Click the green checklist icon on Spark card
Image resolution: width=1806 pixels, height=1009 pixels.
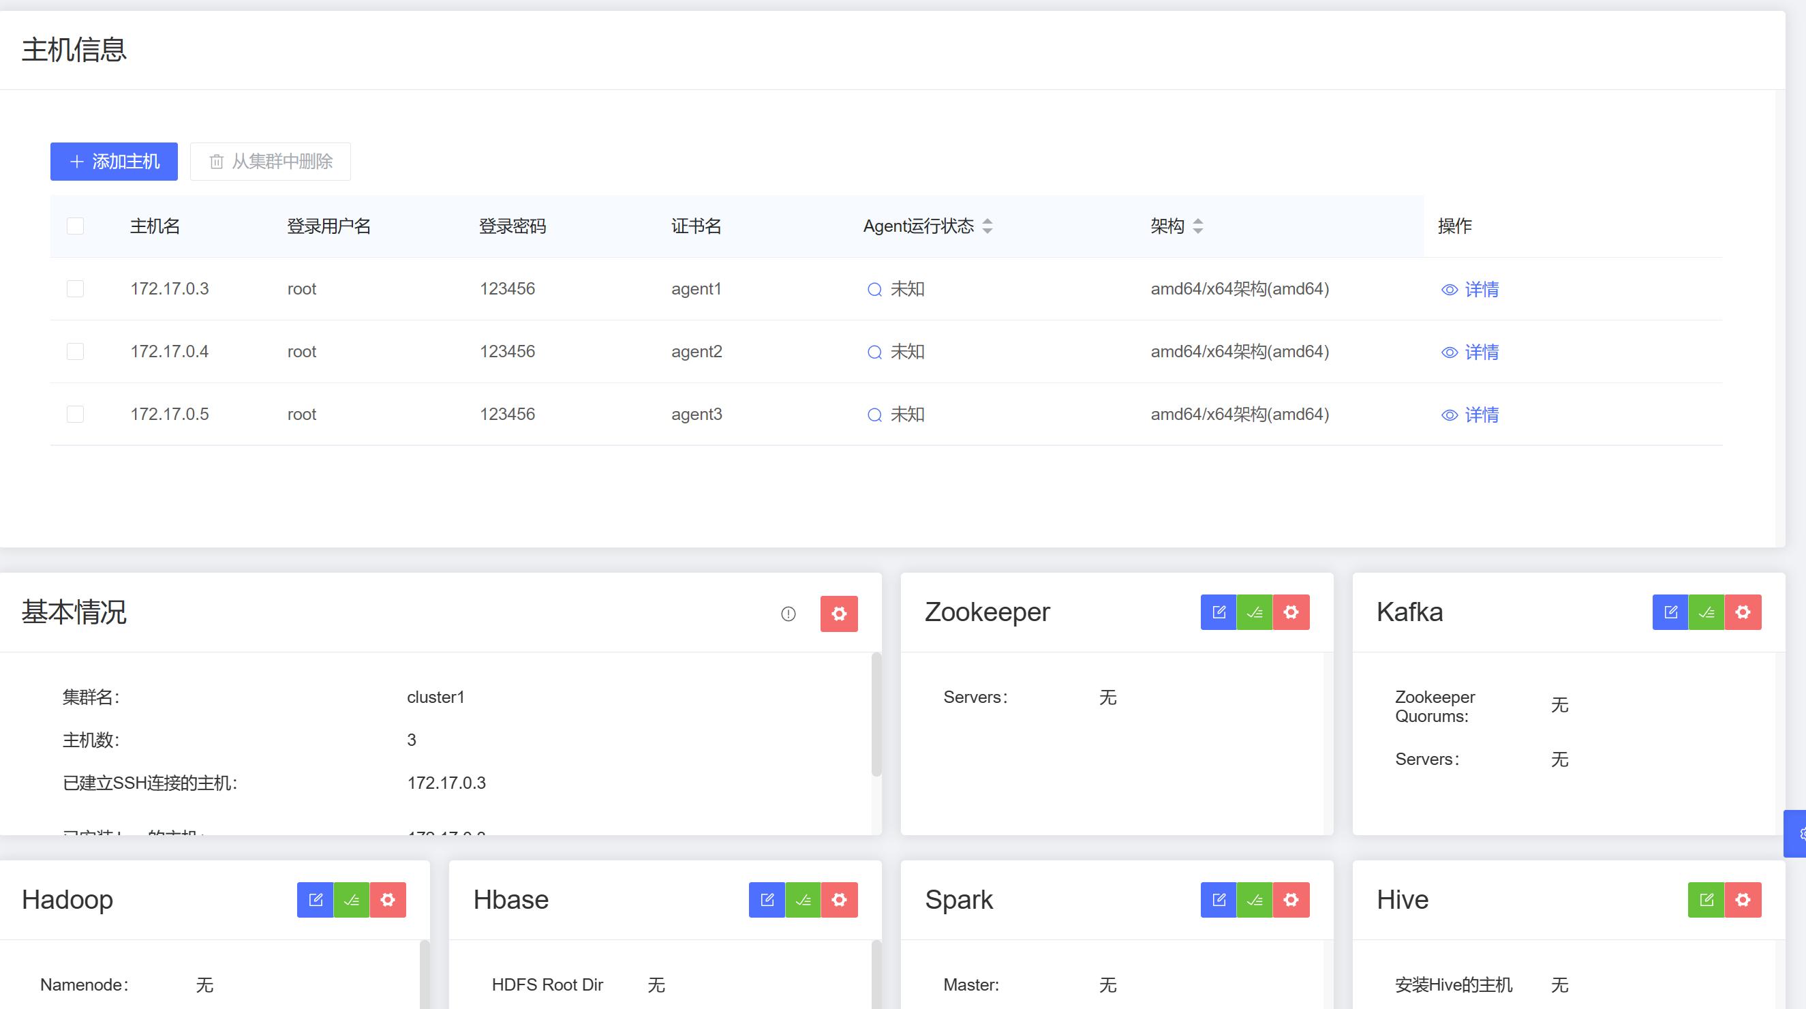(x=1255, y=900)
